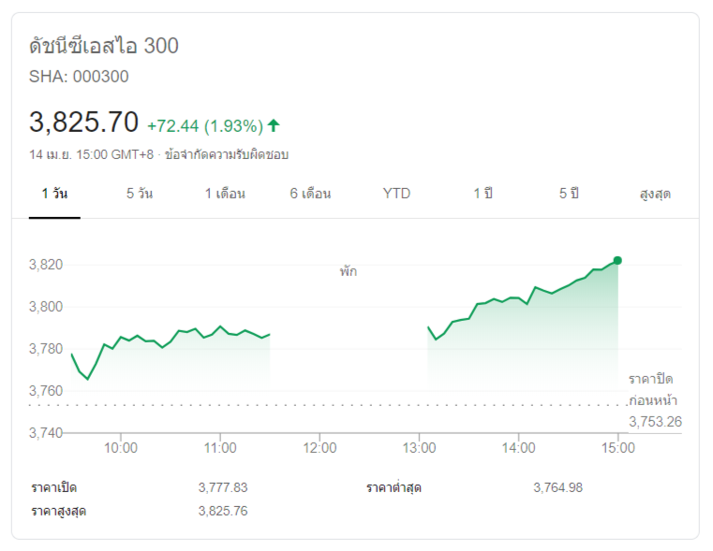The width and height of the screenshot is (713, 551).
Task: Select the 5 วัน range tab
Action: pos(140,194)
